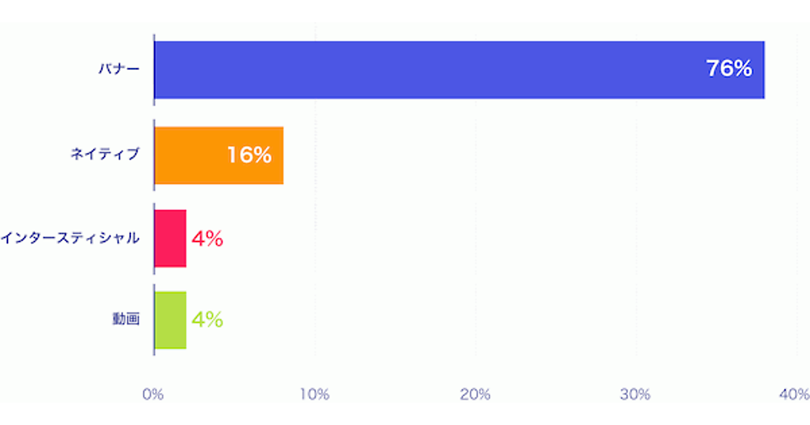Select the red インタースティシャル bar

coord(171,238)
